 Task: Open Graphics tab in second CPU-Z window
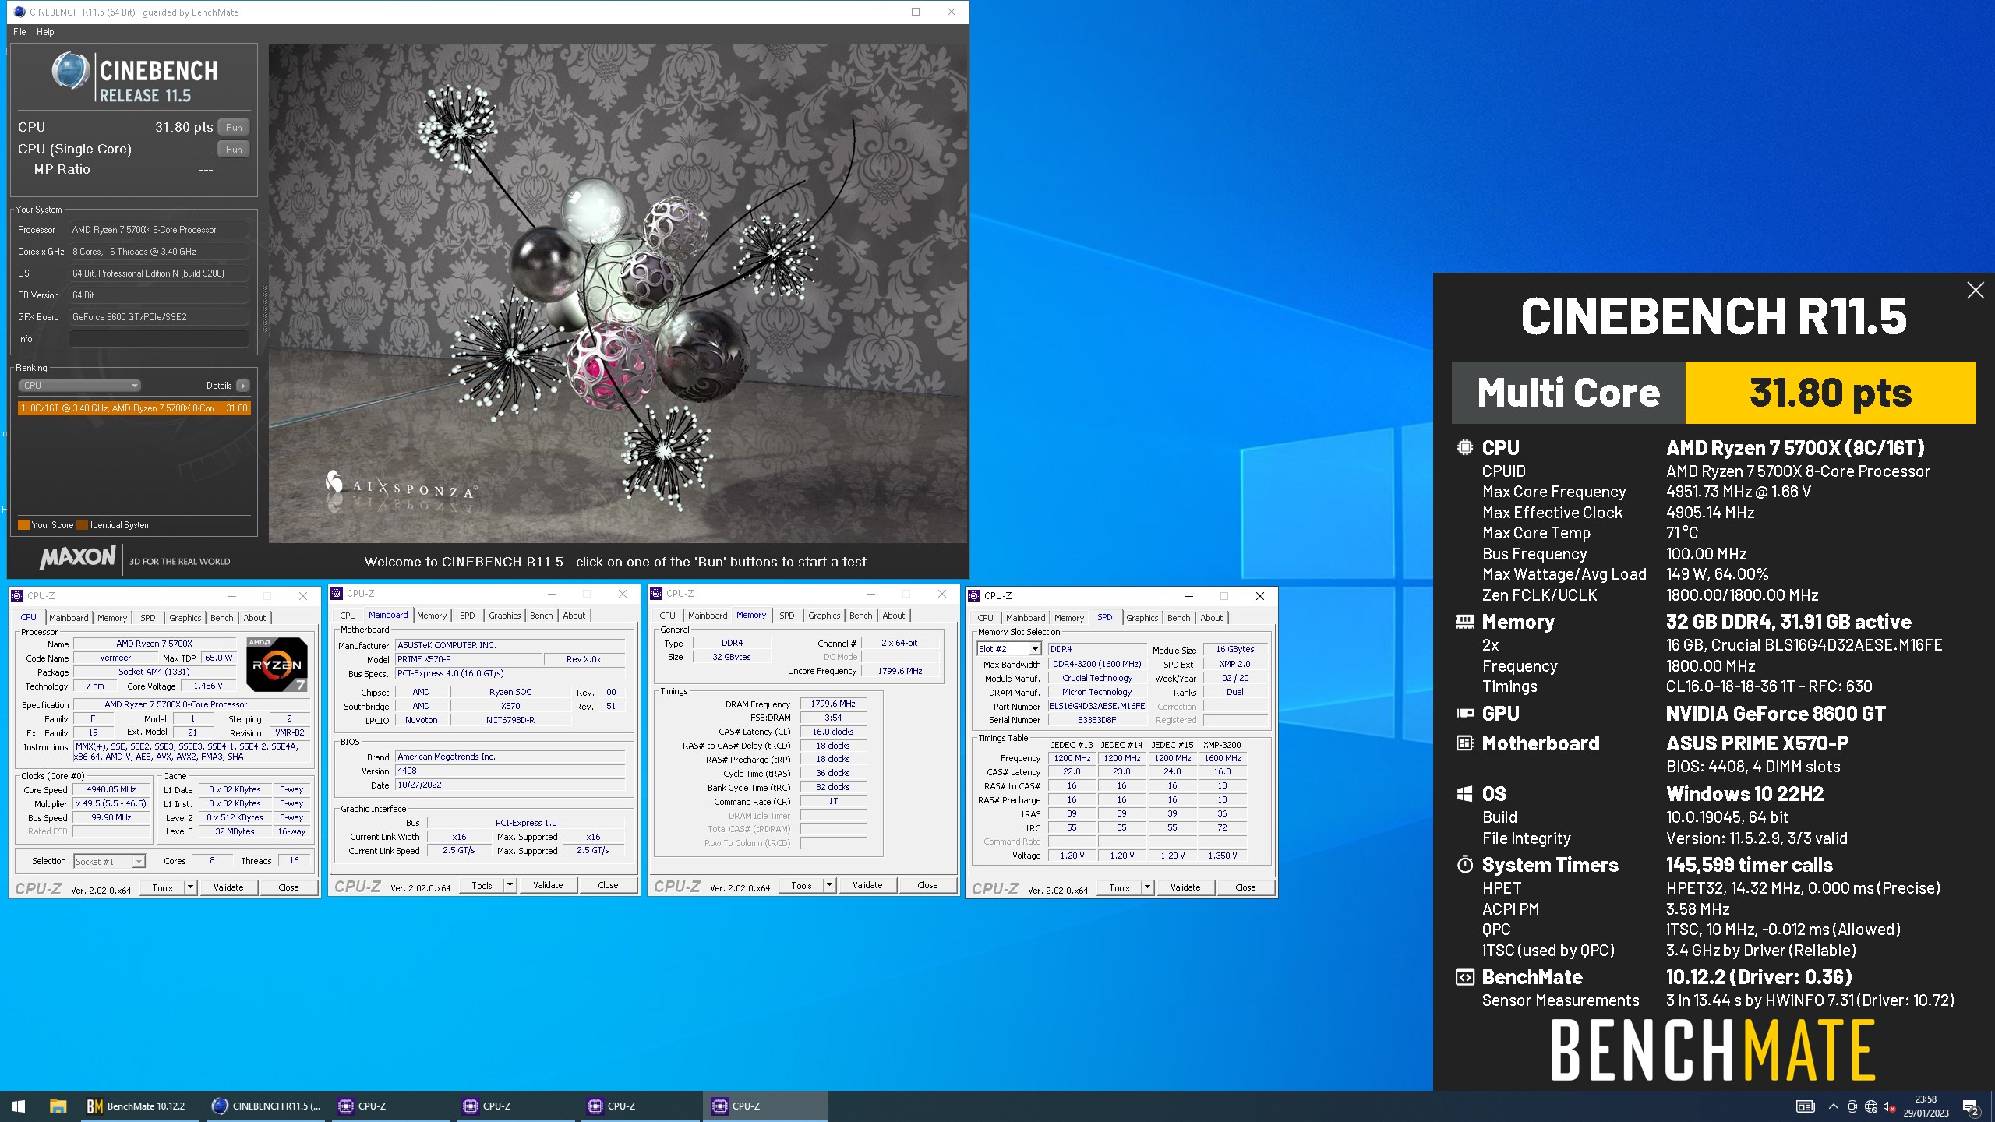tap(505, 616)
